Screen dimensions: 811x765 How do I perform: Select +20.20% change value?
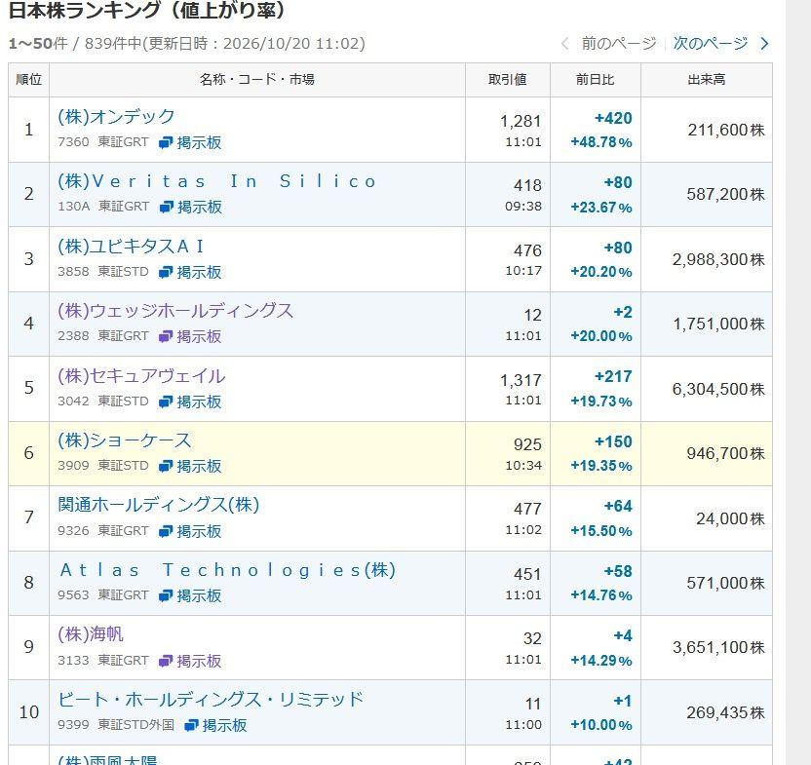pyautogui.click(x=601, y=272)
